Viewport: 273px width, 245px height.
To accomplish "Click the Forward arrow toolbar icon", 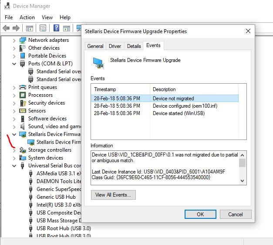I will click(16, 28).
